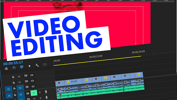Click yellow fx badge on last video clip
This screenshot has width=177, height=100.
pos(139,74)
